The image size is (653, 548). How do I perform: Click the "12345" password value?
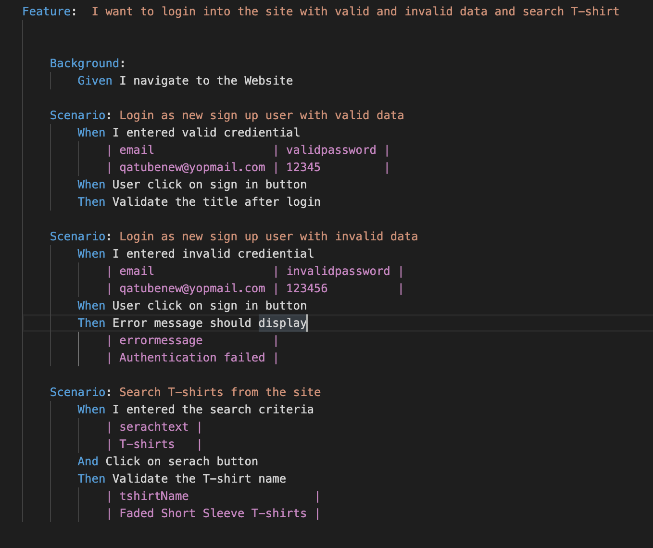point(303,167)
